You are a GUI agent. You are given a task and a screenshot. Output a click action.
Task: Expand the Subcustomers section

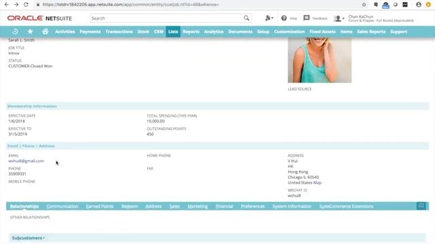coord(28,238)
